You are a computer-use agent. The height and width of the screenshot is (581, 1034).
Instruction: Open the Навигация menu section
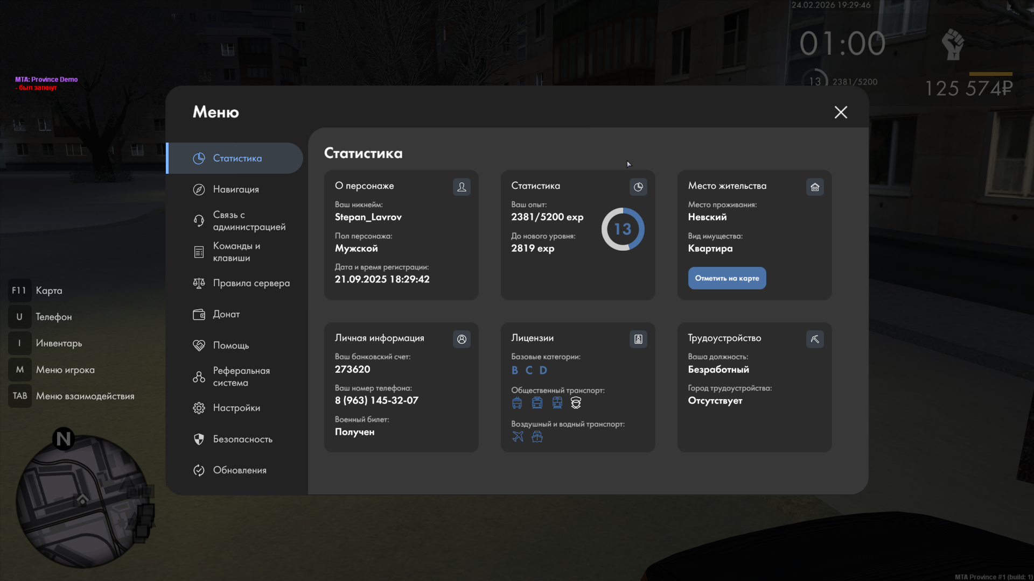click(x=236, y=189)
